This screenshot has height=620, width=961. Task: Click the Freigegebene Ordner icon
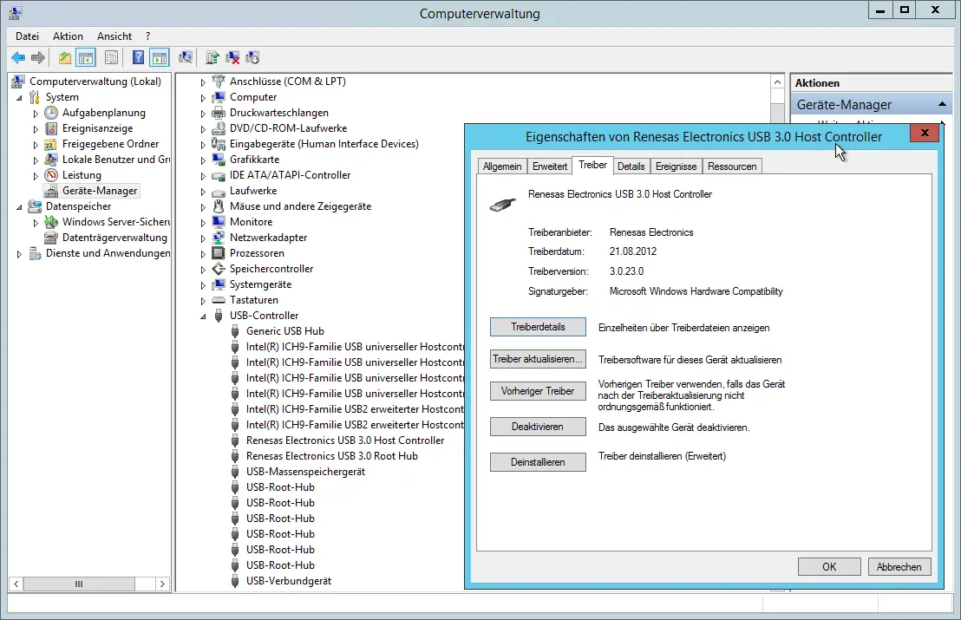tap(51, 144)
